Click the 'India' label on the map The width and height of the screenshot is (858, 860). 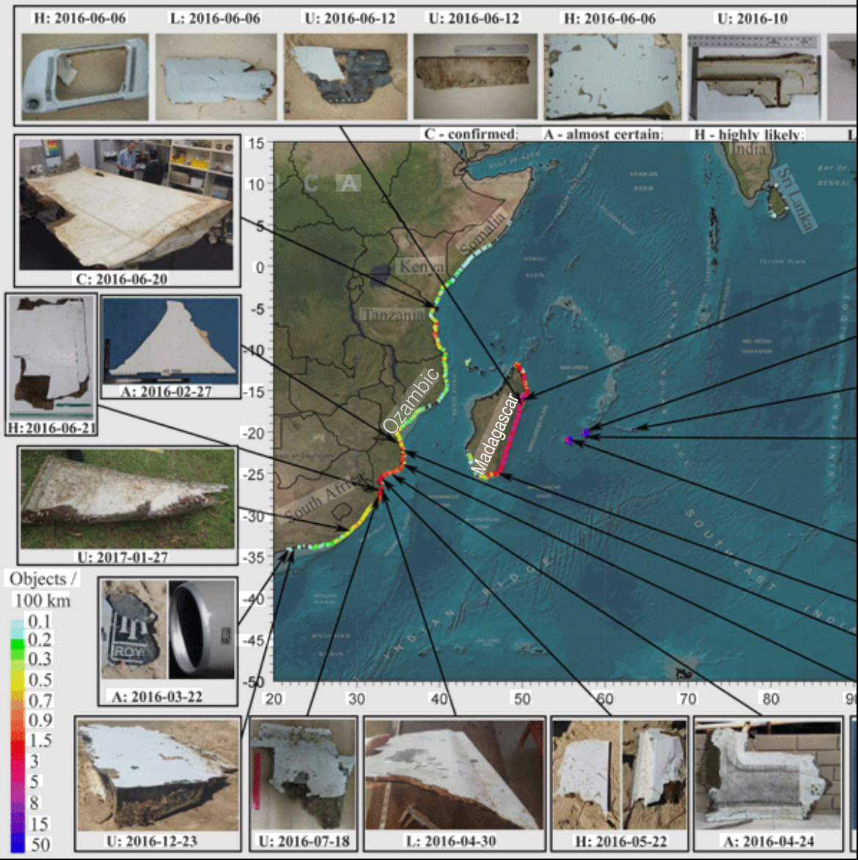tap(748, 148)
